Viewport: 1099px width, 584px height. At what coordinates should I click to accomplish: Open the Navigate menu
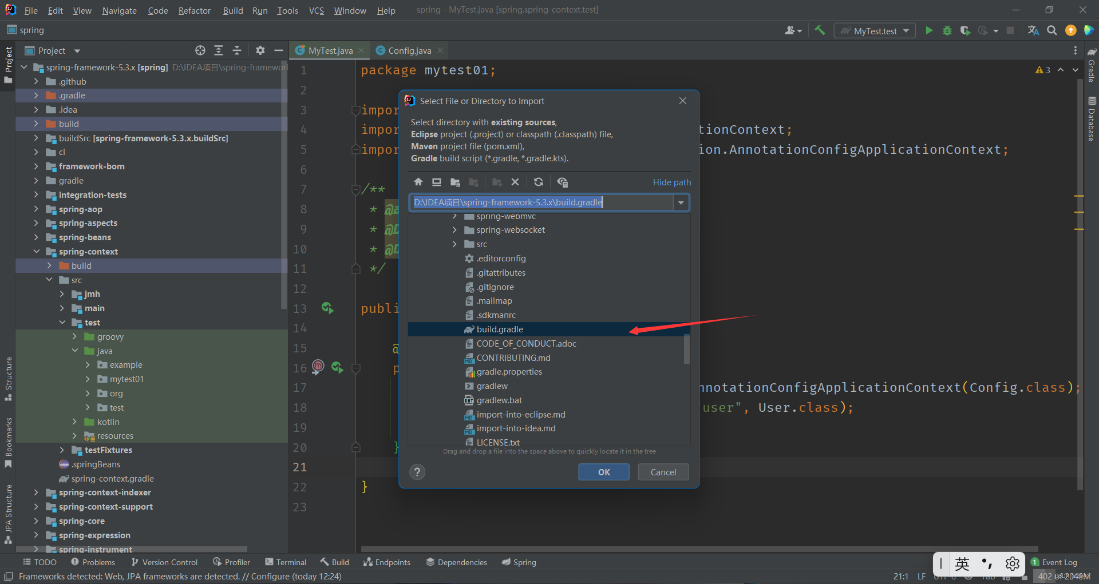119,10
